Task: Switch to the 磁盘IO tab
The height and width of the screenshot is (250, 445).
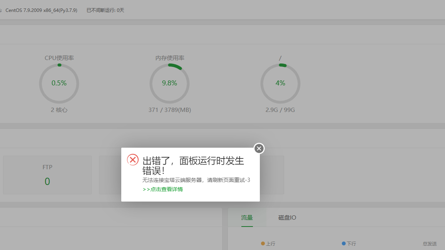Action: pyautogui.click(x=287, y=218)
